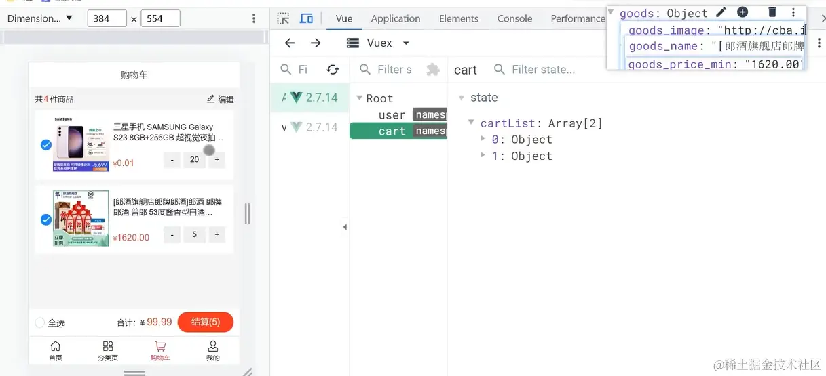
Task: Increase Langjiu liquor quantity with plus
Action: 217,234
